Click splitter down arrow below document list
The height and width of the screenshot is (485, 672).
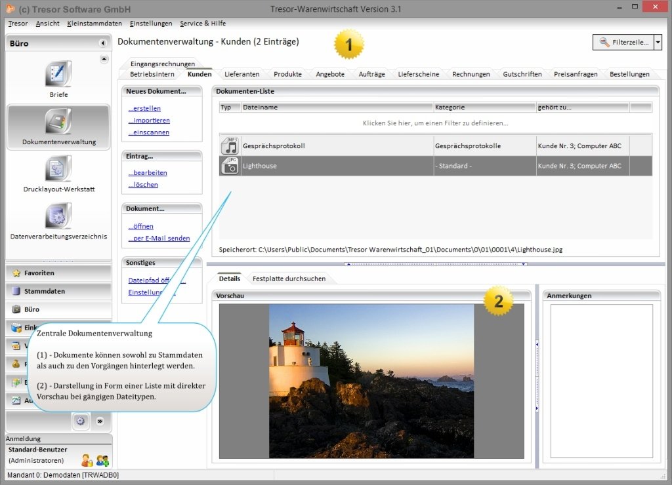click(x=524, y=264)
